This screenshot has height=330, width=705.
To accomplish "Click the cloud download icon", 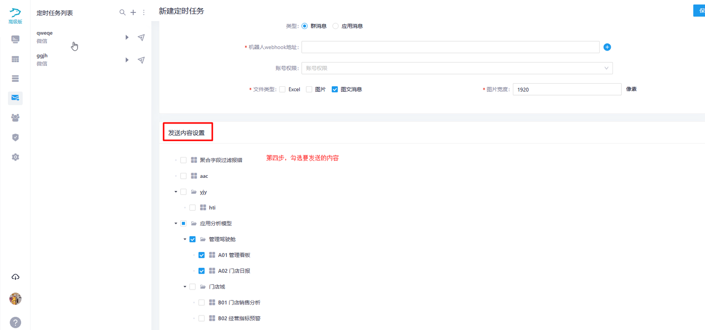I will point(15,277).
